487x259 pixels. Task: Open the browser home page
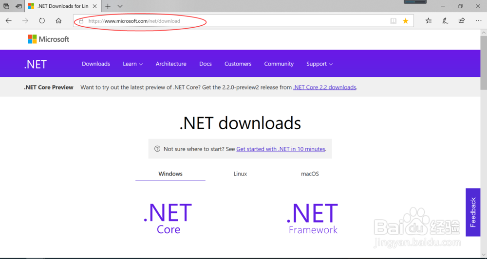[x=58, y=21]
